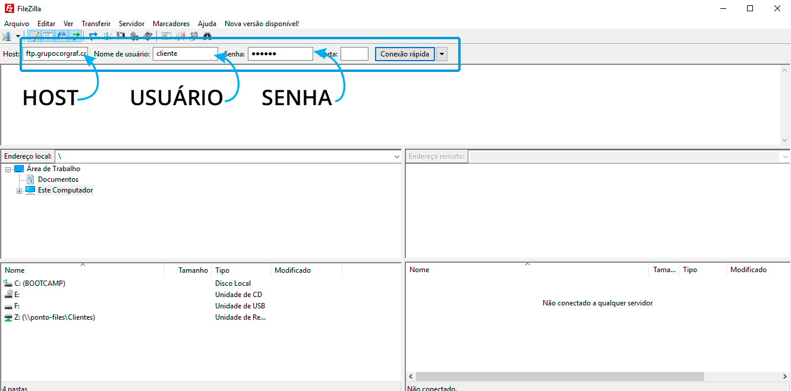
Task: Click the process queue toolbar icon
Action: (107, 36)
